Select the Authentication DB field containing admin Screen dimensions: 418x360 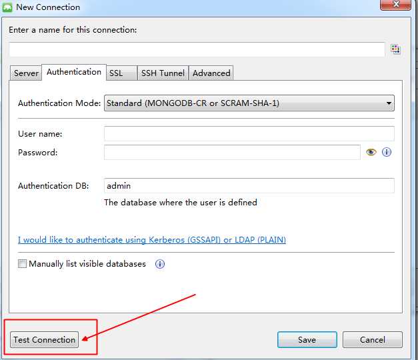pos(249,185)
